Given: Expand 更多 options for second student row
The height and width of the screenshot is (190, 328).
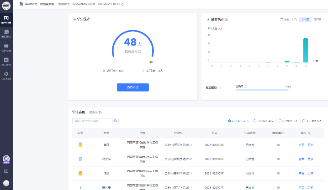Looking at the screenshot, I should coord(310,159).
